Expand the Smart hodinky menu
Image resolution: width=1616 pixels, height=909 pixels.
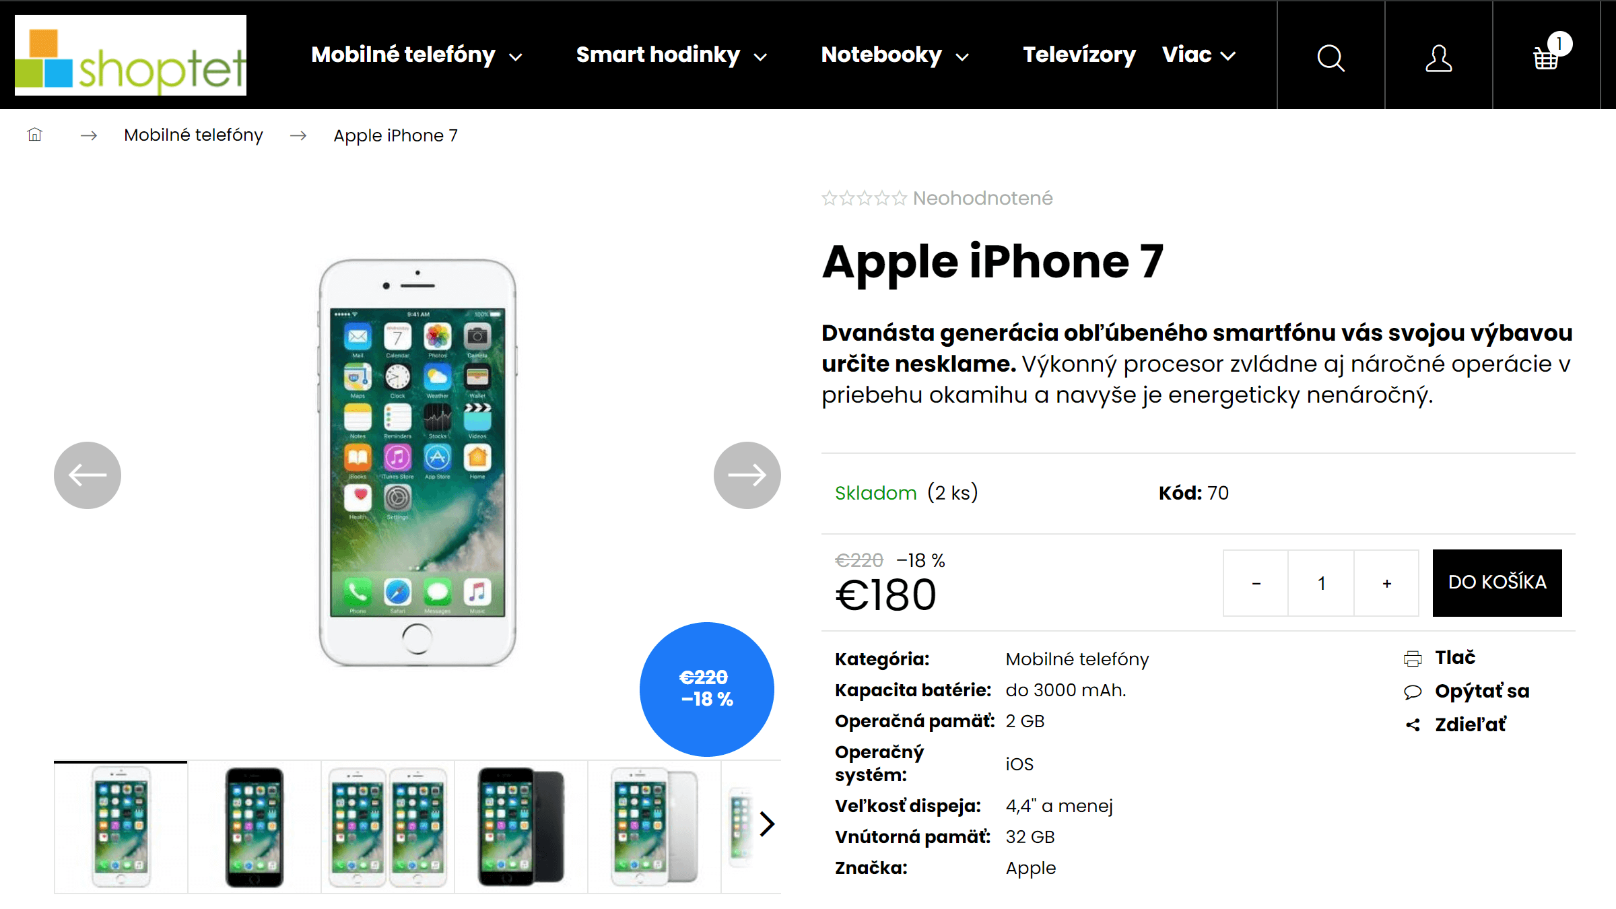pos(671,55)
